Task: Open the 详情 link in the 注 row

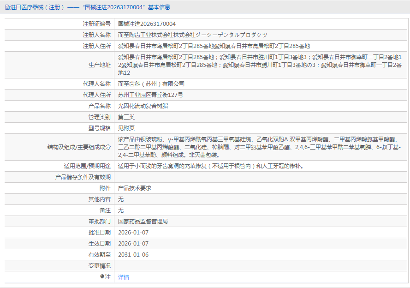Action: click(x=124, y=277)
